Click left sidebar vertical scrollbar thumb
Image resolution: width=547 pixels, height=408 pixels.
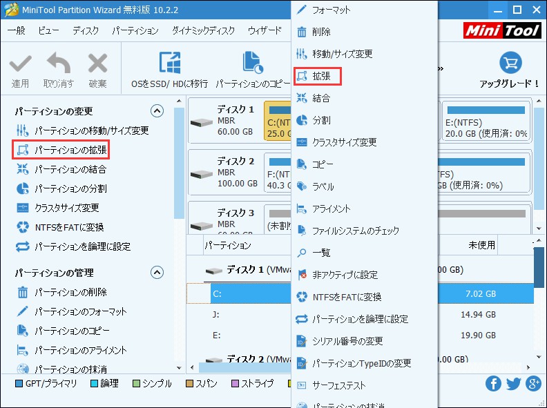tap(179, 163)
